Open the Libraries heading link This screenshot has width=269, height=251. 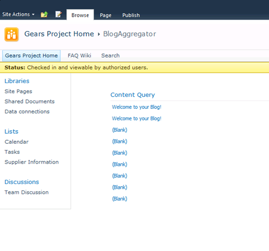pyautogui.click(x=17, y=81)
